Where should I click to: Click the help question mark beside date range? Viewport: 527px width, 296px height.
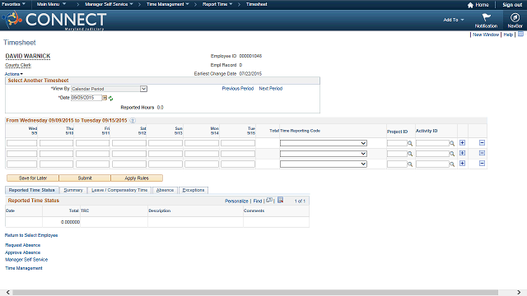(x=133, y=121)
